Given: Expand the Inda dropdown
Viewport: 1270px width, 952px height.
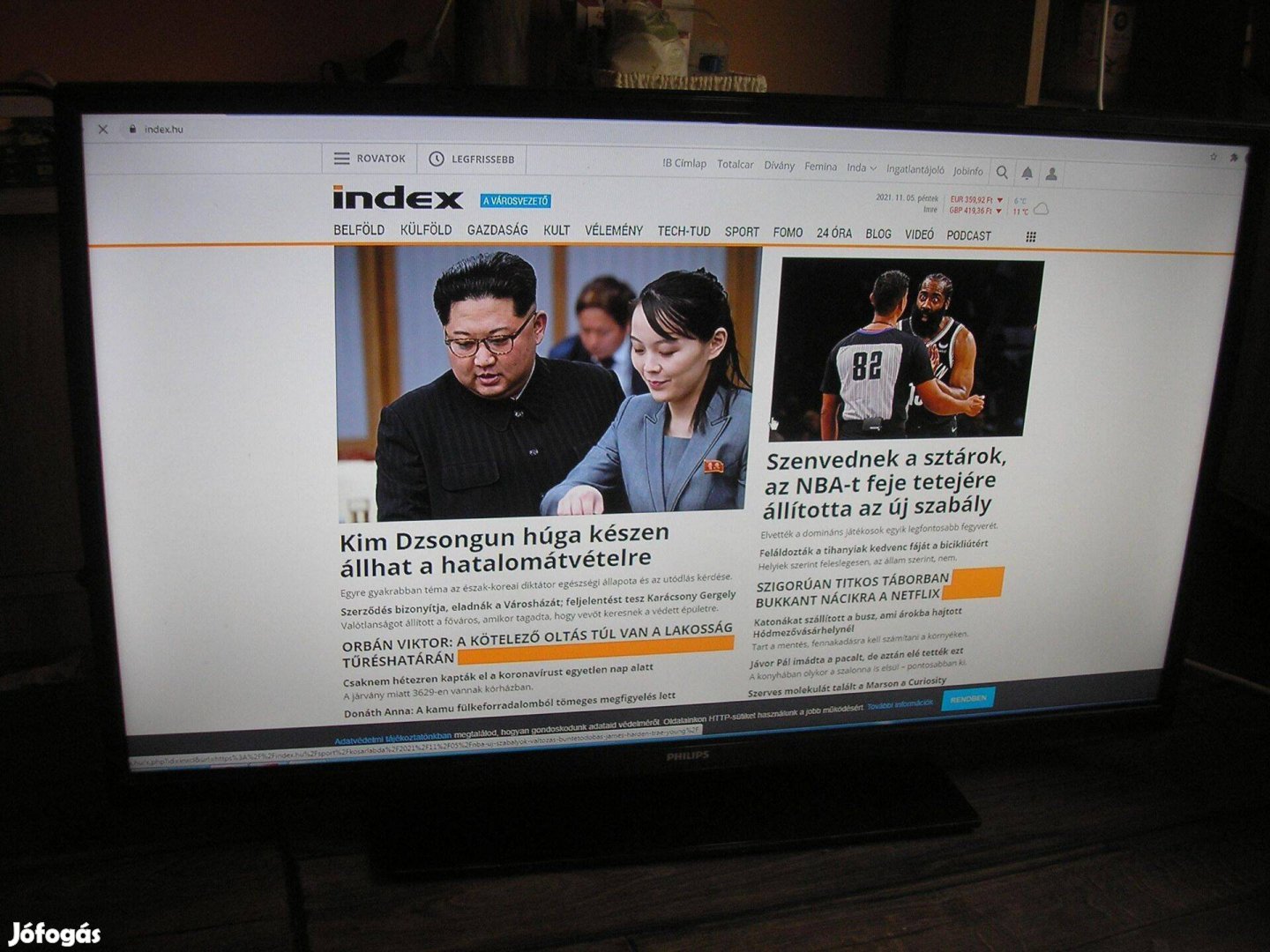Looking at the screenshot, I should [x=862, y=167].
